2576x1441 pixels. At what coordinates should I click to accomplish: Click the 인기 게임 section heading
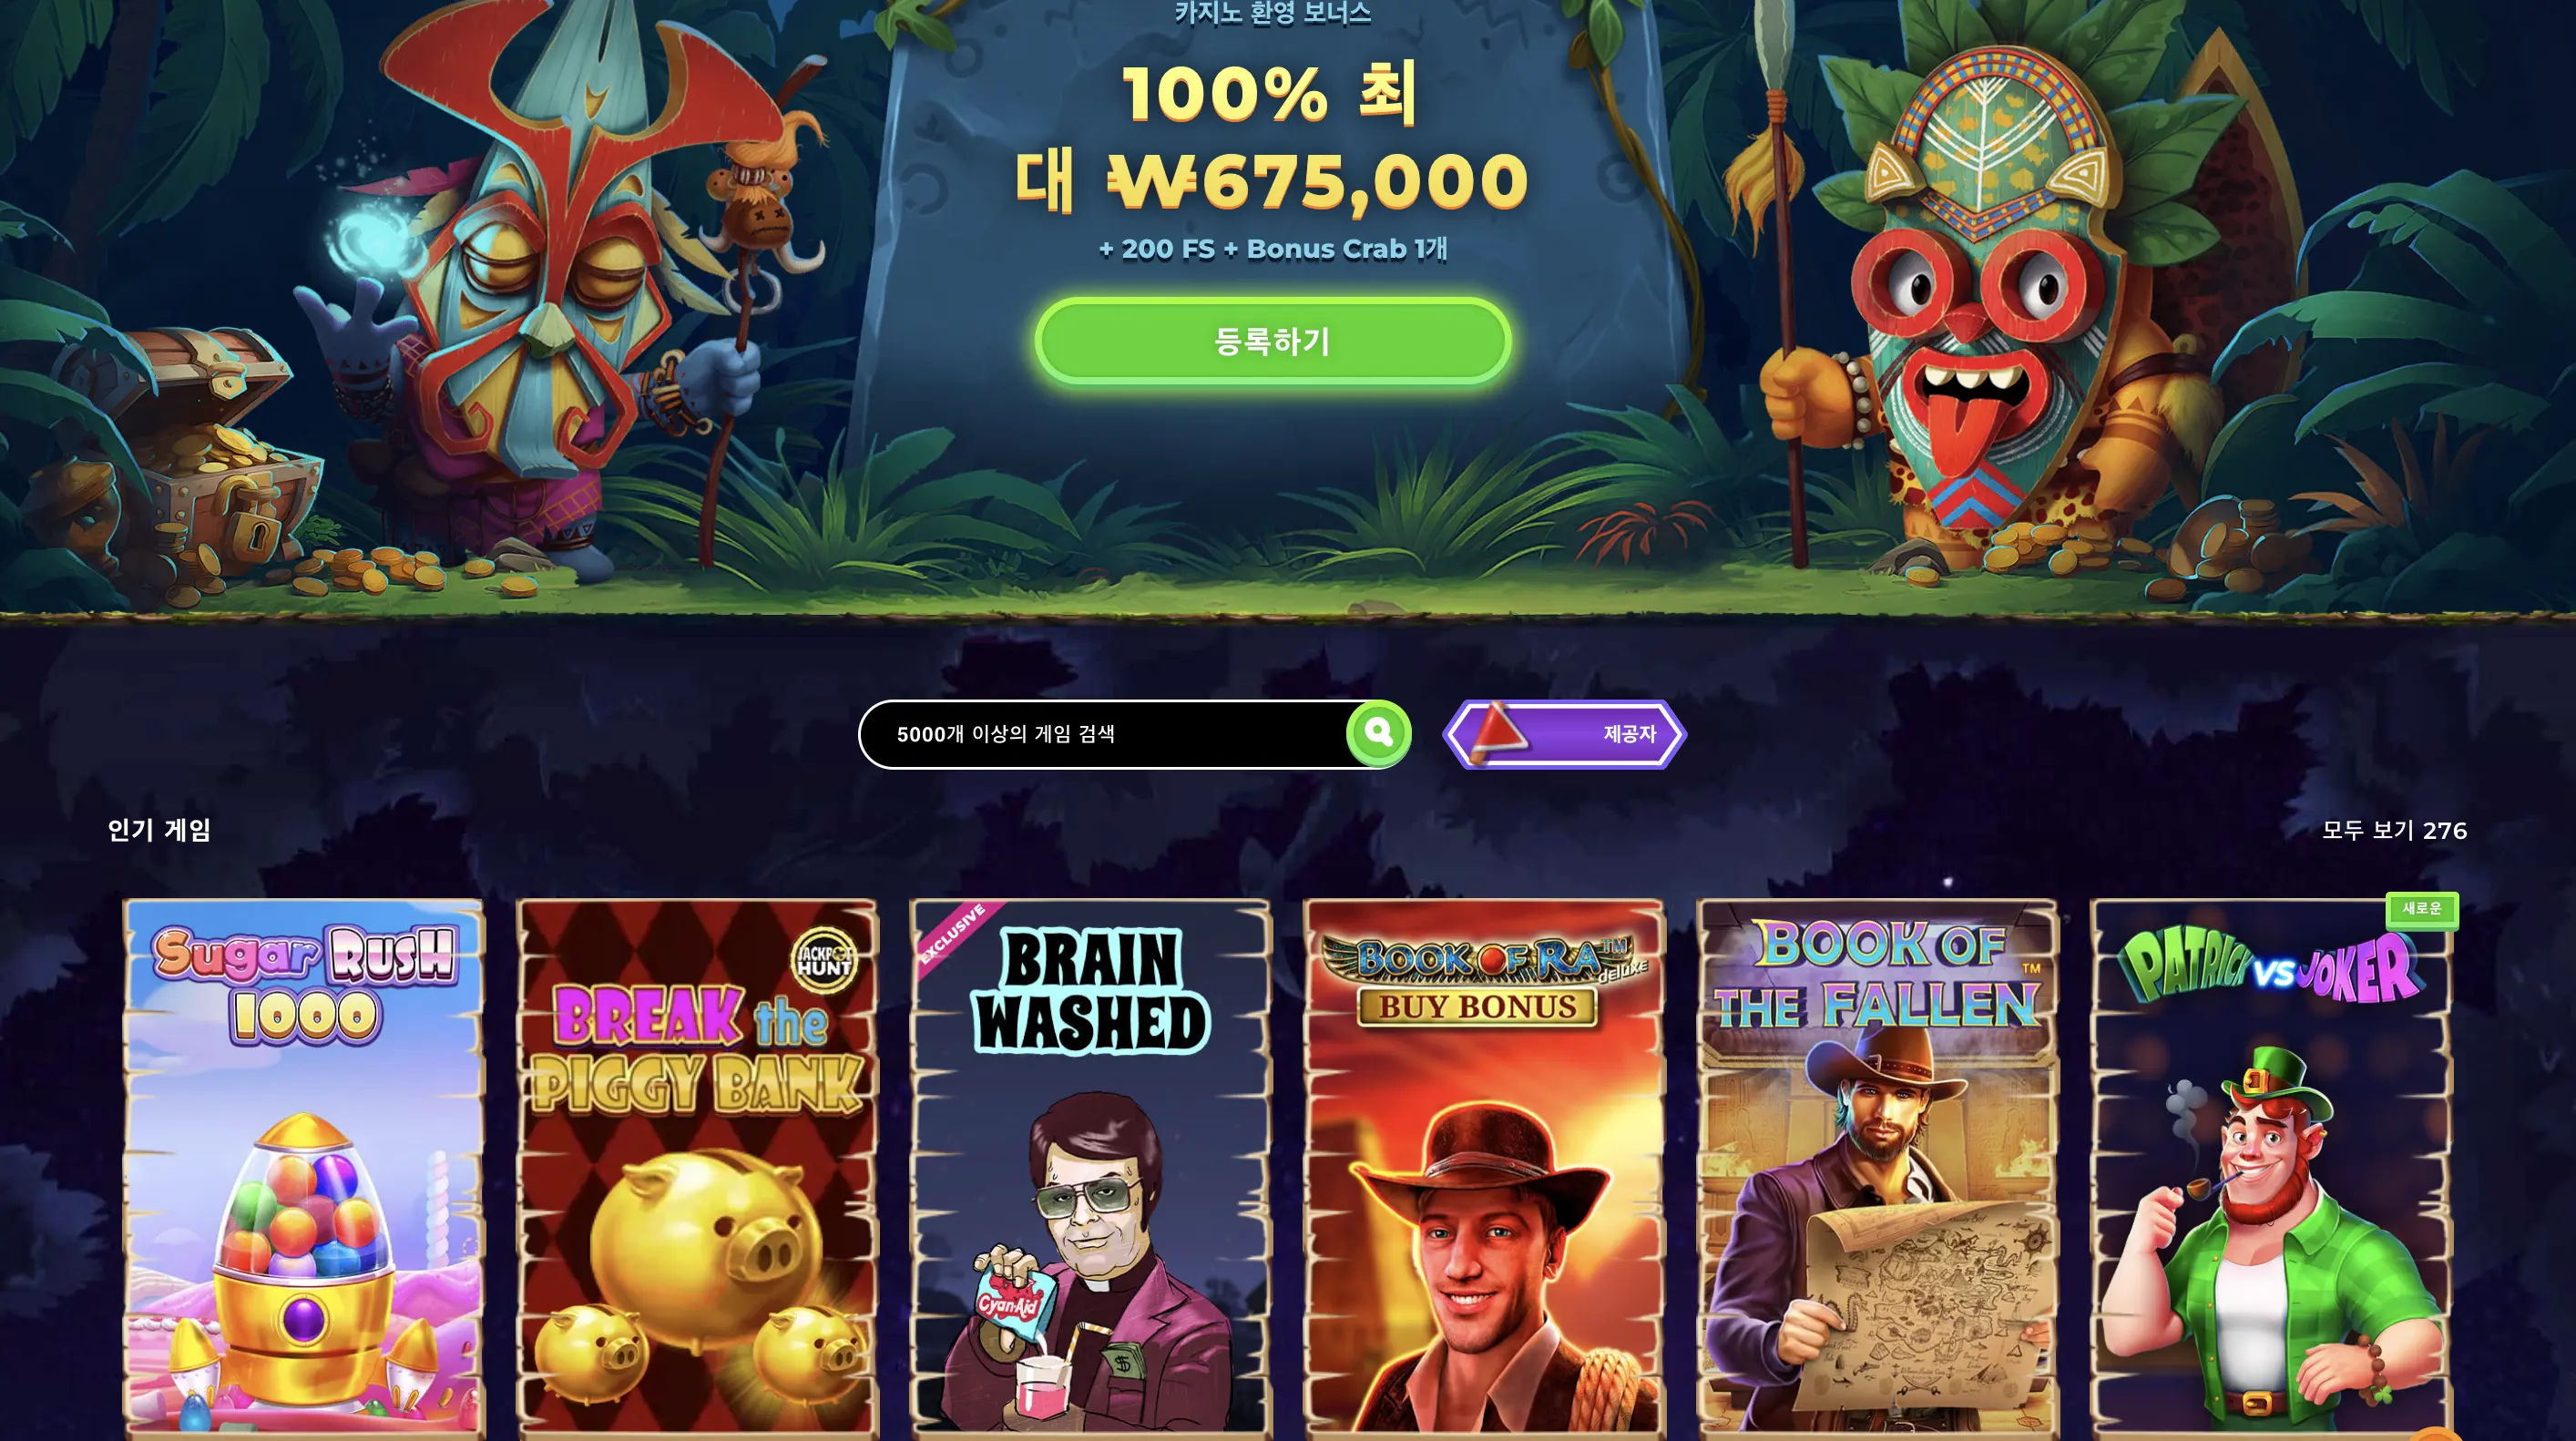point(159,830)
